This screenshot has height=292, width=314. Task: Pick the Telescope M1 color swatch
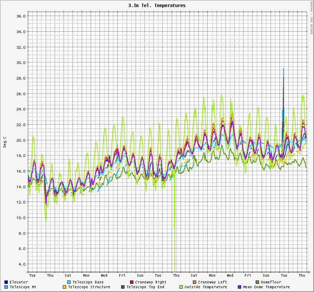6,287
